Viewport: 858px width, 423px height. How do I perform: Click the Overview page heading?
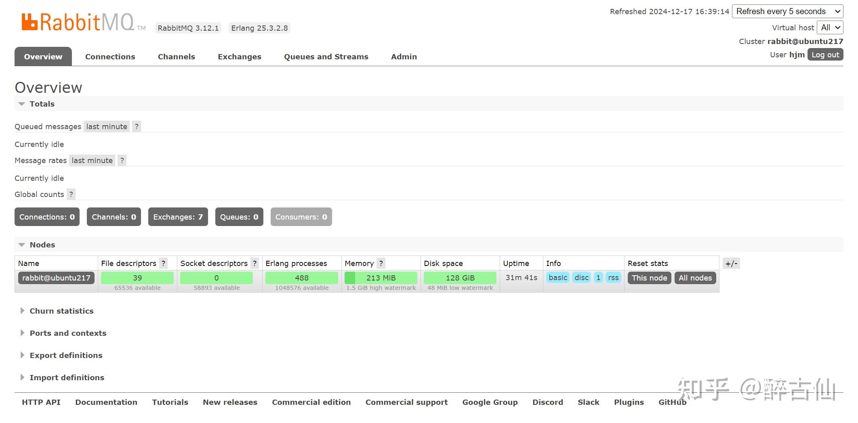pos(48,88)
